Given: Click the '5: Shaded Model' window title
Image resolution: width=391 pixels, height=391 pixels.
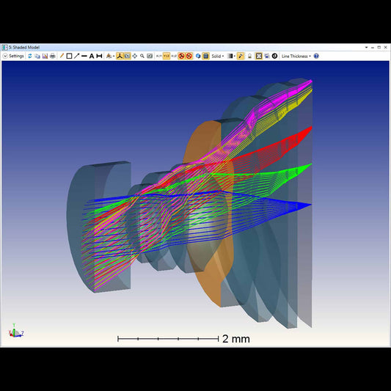Looking at the screenshot, I should tap(24, 48).
